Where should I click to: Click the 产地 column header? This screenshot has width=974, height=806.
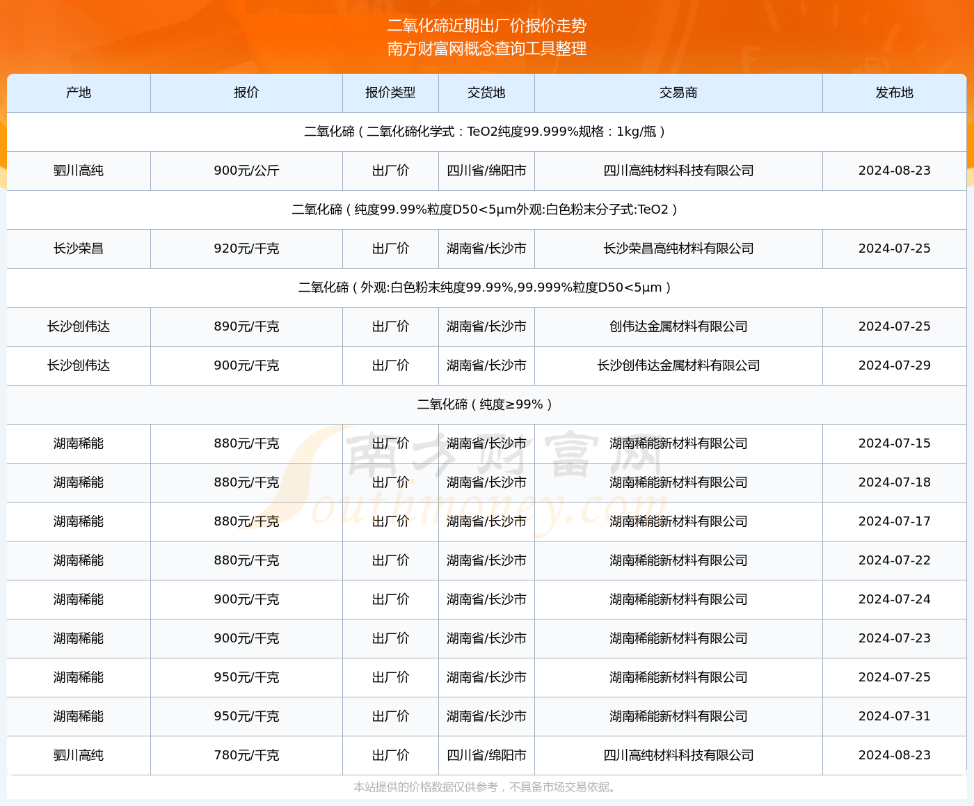pyautogui.click(x=79, y=93)
